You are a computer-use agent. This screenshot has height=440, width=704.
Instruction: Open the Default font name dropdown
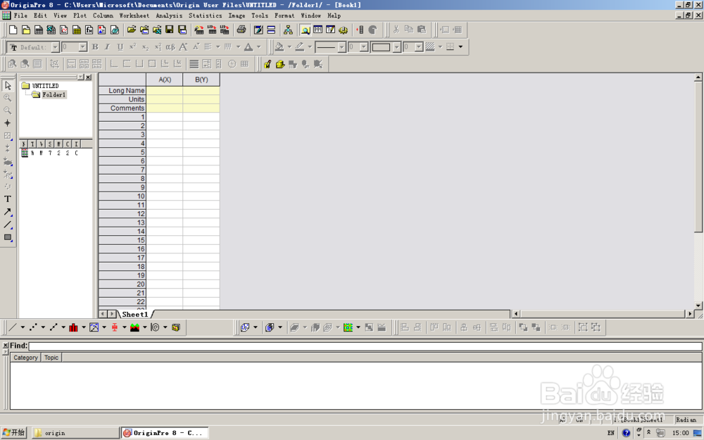click(55, 47)
